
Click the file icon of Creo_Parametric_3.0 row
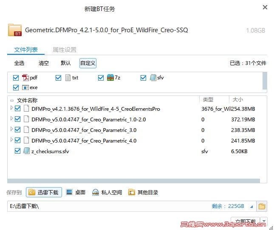coord(26,130)
